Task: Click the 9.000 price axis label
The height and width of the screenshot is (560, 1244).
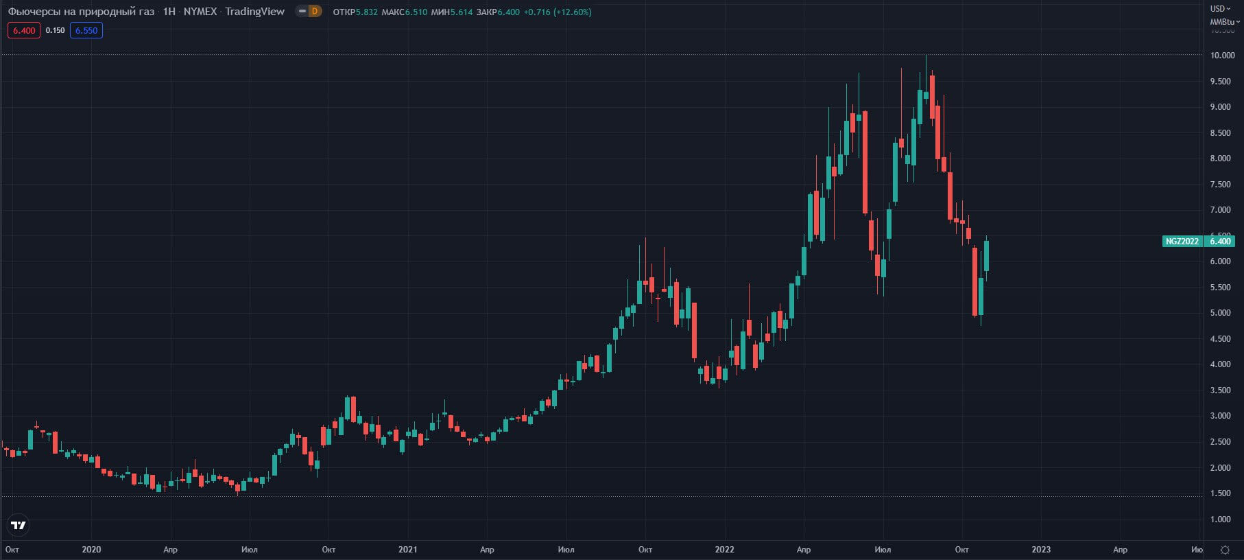Action: [1221, 107]
